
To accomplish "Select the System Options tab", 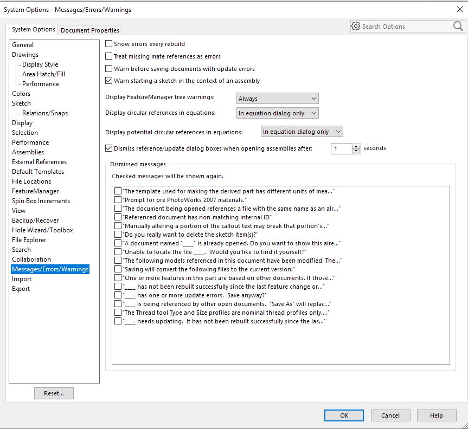I will click(x=34, y=30).
